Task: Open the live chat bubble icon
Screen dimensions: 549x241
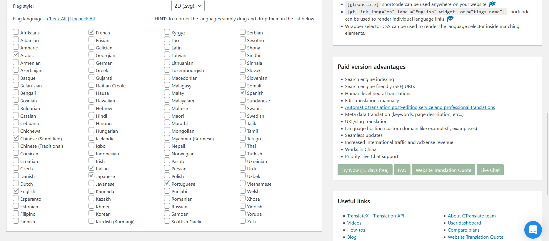Action: (533, 230)
